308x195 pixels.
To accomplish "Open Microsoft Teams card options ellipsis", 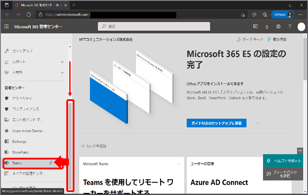I will click(178, 164).
